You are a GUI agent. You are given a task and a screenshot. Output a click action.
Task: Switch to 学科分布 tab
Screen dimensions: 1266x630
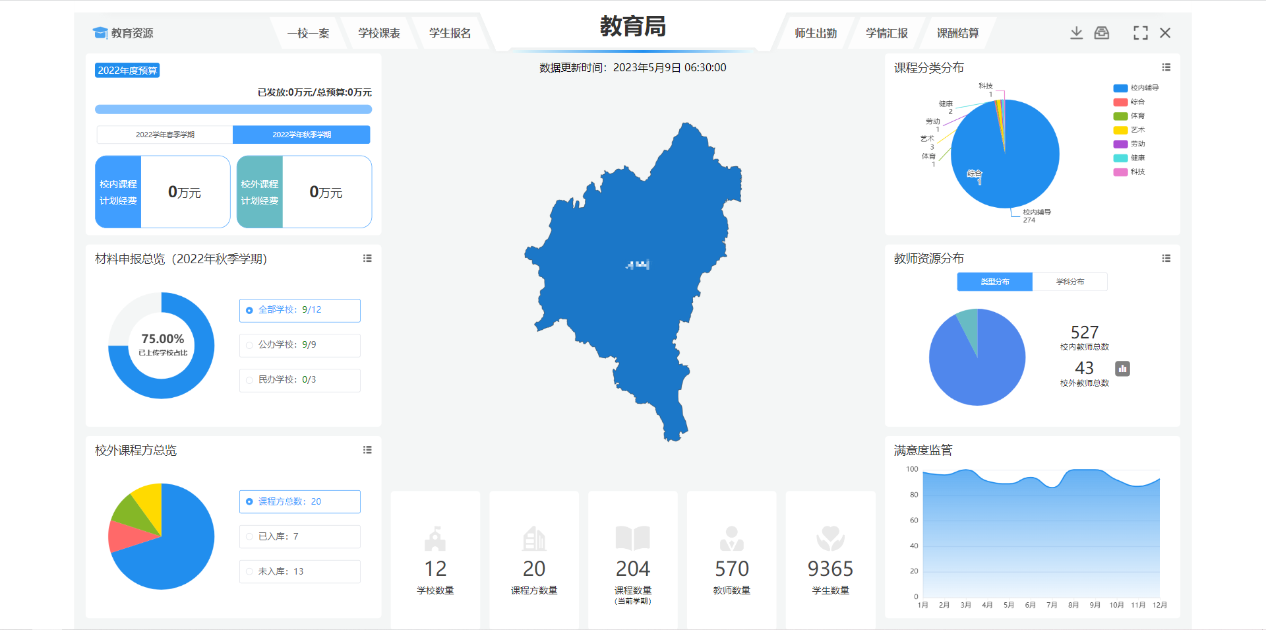click(1070, 282)
